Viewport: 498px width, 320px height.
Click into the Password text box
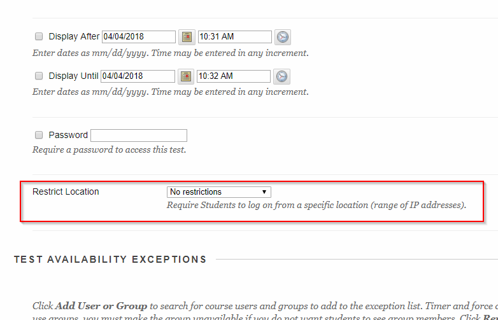(139, 136)
